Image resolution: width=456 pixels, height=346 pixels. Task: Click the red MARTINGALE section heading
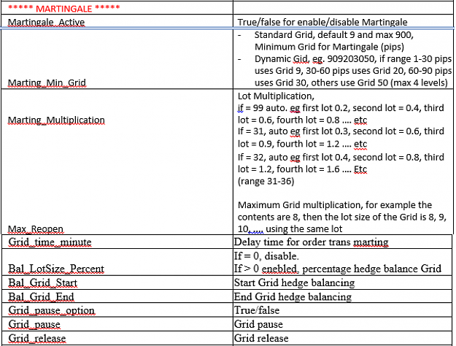click(64, 9)
